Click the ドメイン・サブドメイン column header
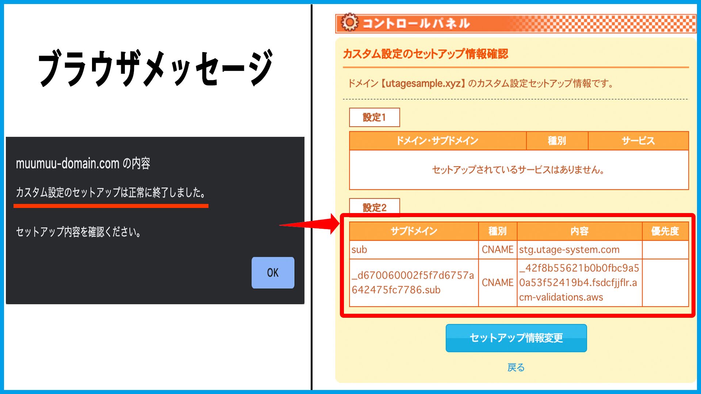The image size is (701, 394). [x=437, y=141]
